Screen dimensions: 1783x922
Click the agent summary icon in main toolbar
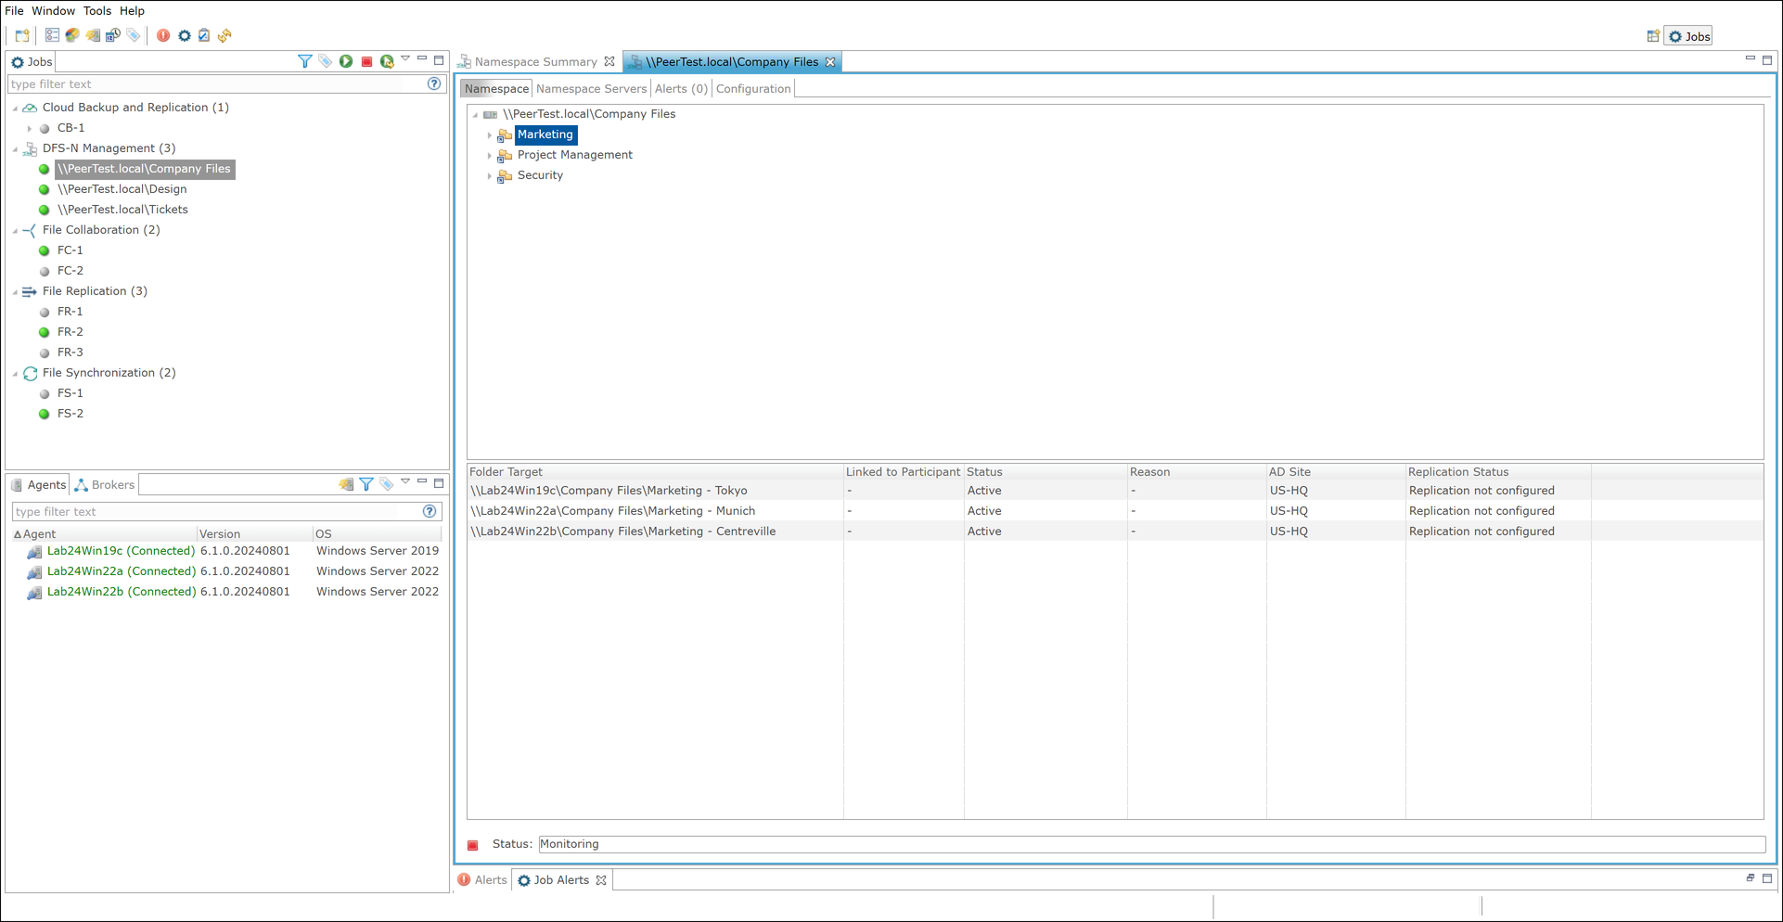(93, 35)
